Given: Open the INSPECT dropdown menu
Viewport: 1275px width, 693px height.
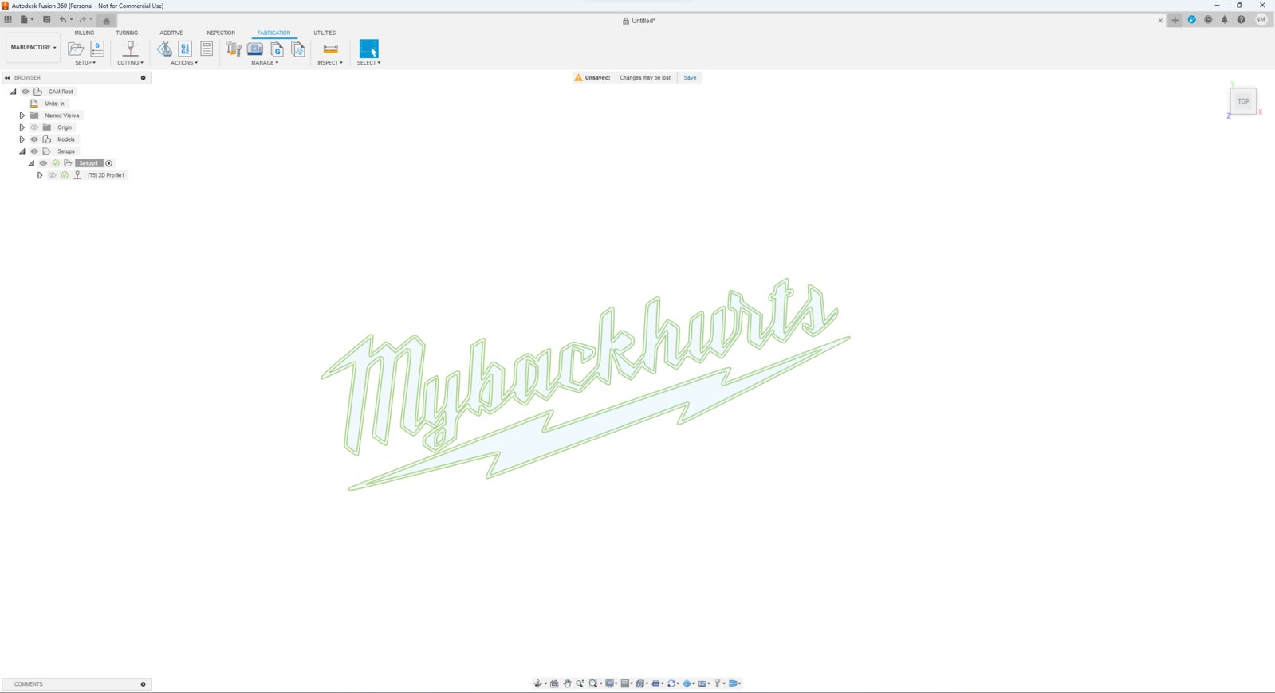Looking at the screenshot, I should coord(330,63).
